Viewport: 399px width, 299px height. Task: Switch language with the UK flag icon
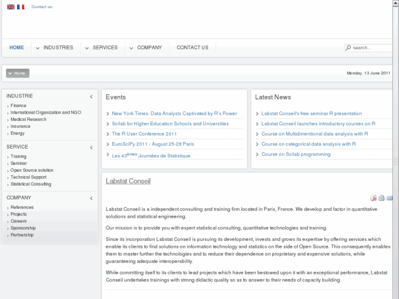10,7
